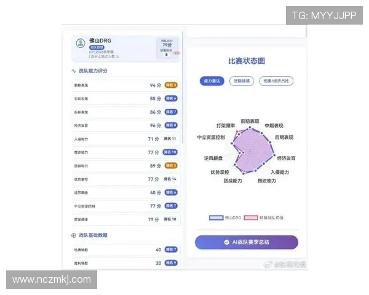
Task: Click the radar chart's 逆风翻盘 axis label
Action: coord(213,159)
